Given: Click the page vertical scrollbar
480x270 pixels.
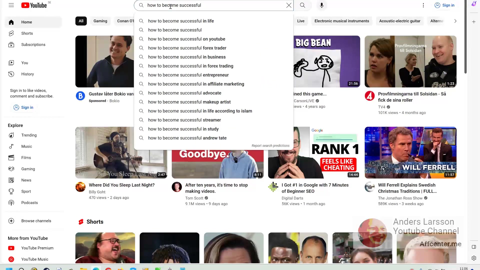Looking at the screenshot, I should tap(465, 37).
